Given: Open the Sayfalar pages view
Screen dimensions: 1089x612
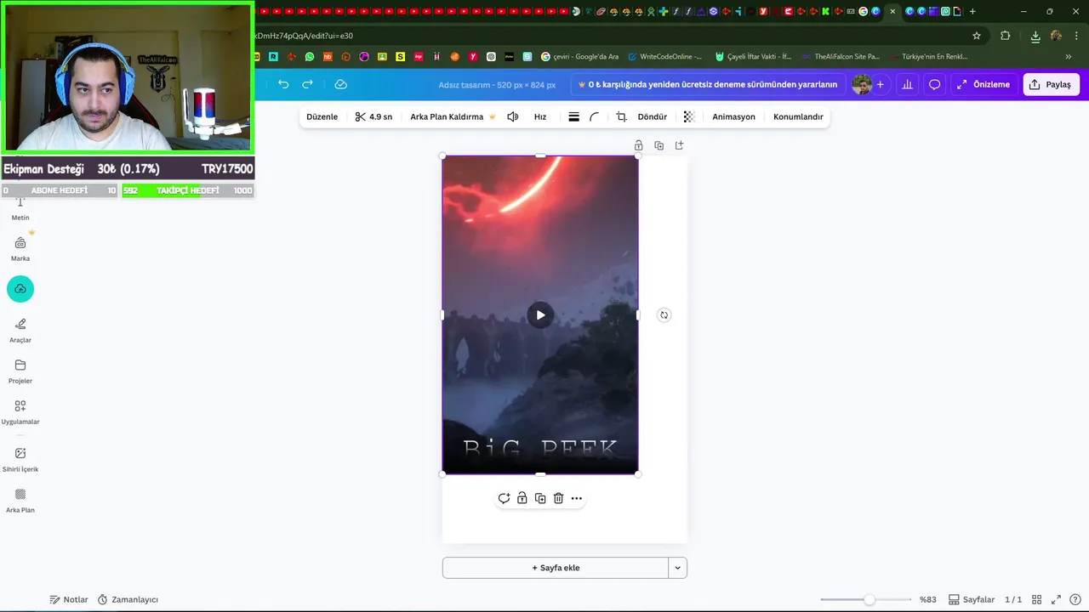Looking at the screenshot, I should [972, 599].
